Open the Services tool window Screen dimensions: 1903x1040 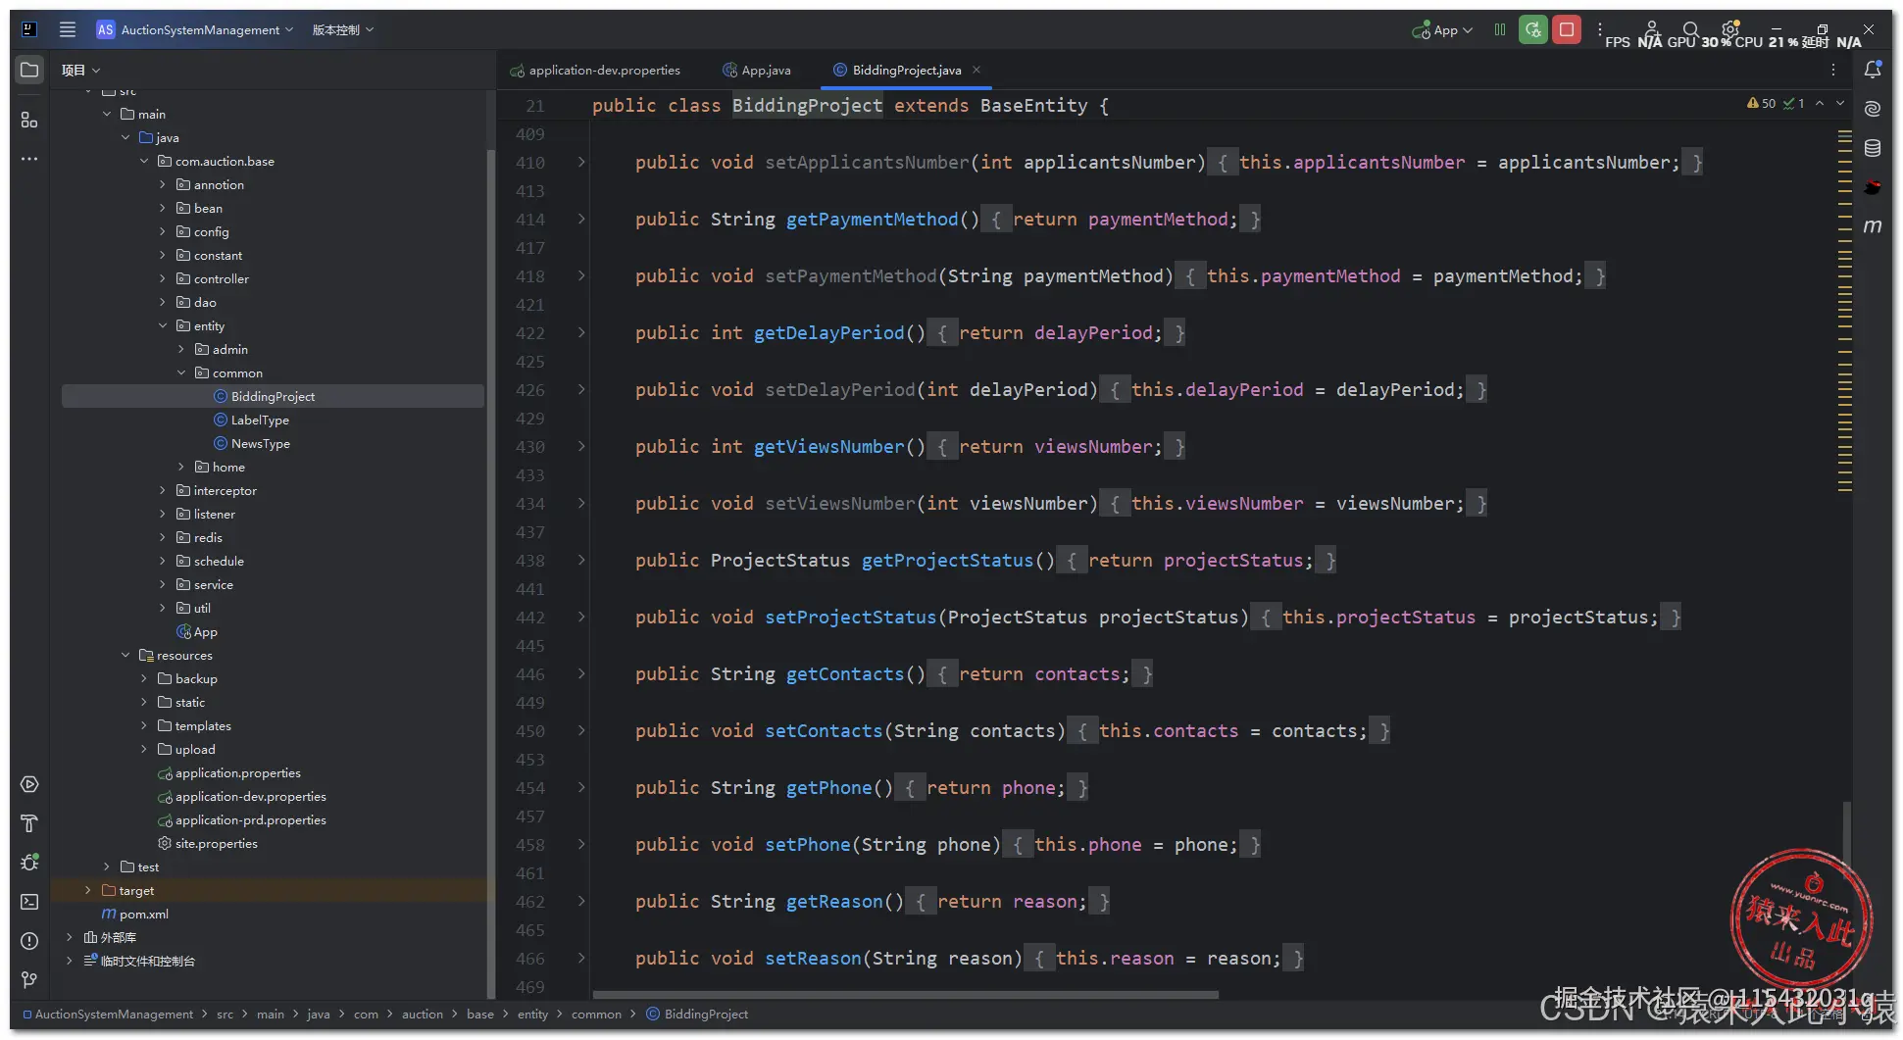click(x=29, y=784)
